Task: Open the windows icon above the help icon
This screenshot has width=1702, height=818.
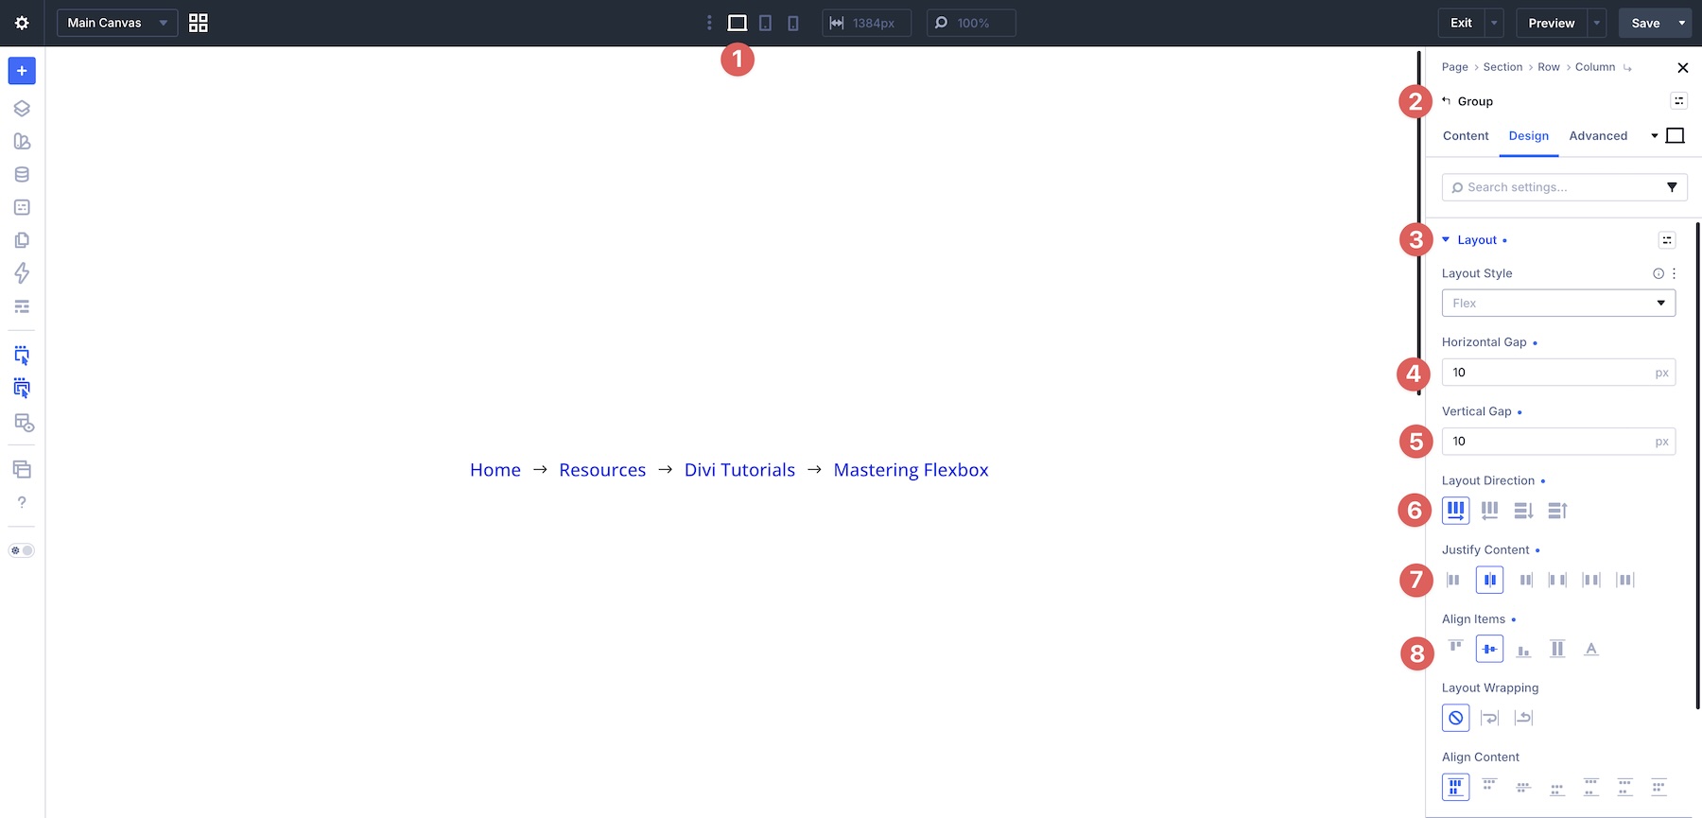Action: pyautogui.click(x=22, y=469)
